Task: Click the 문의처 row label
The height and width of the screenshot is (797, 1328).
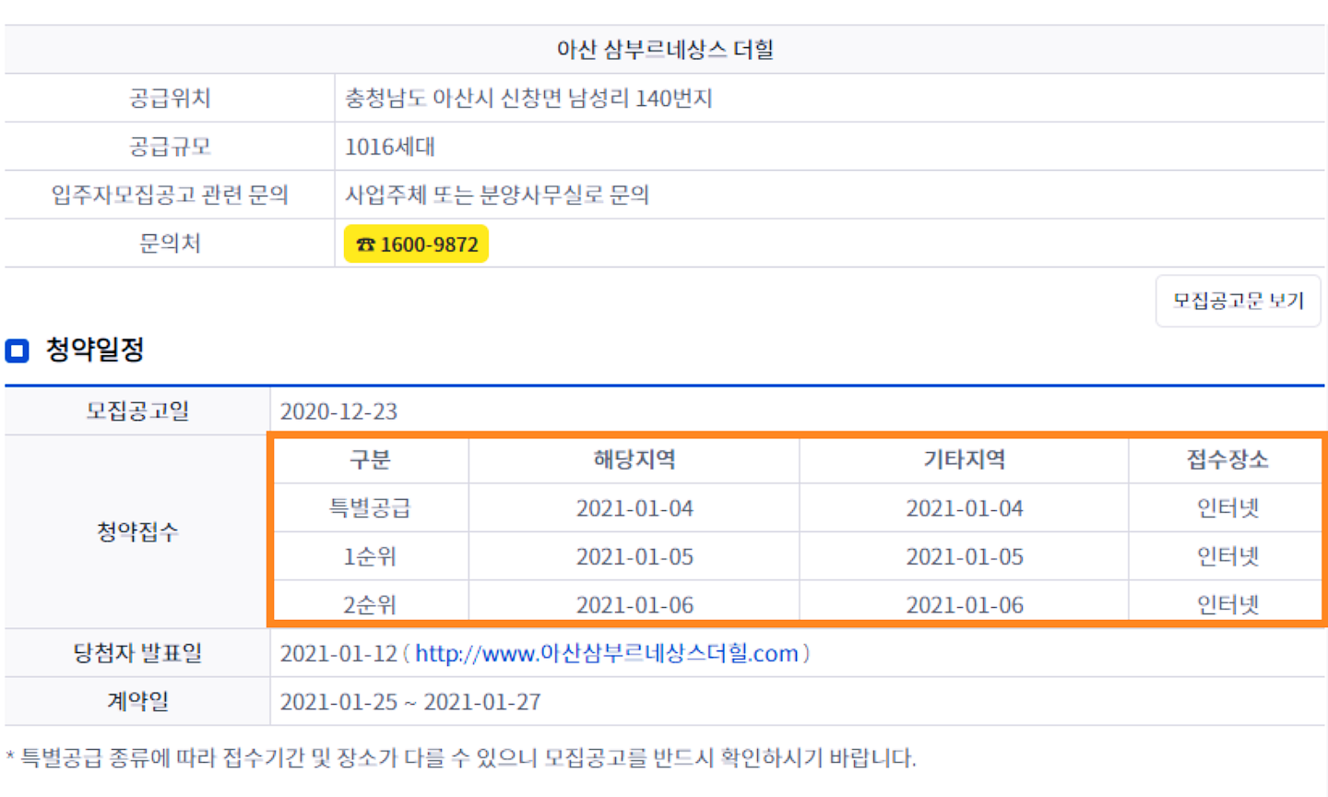Action: tap(170, 244)
